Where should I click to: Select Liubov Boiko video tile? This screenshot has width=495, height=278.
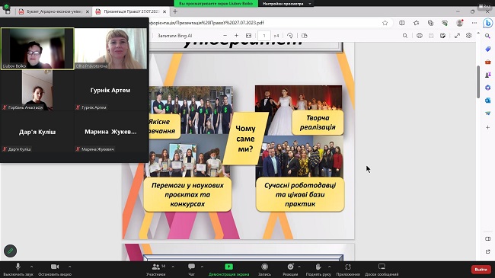tap(37, 48)
